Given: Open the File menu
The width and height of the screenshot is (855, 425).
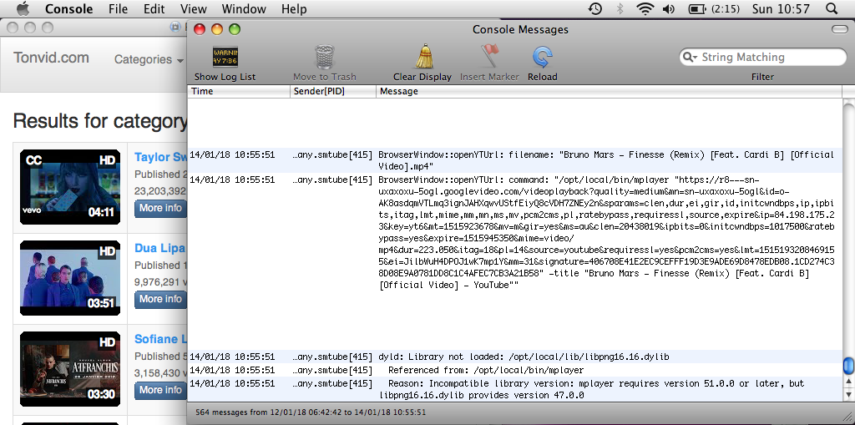Looking at the screenshot, I should click(x=118, y=8).
